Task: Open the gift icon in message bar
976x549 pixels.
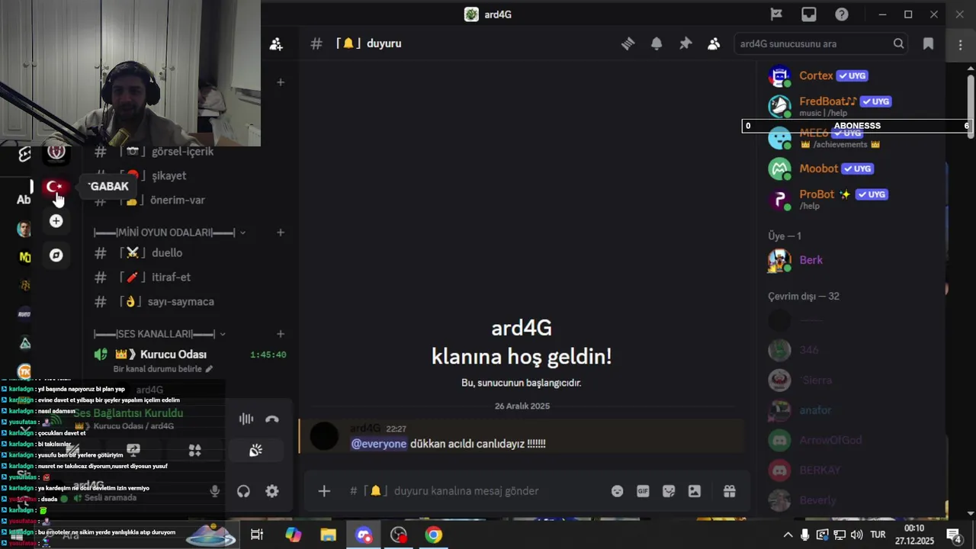Action: tap(730, 491)
